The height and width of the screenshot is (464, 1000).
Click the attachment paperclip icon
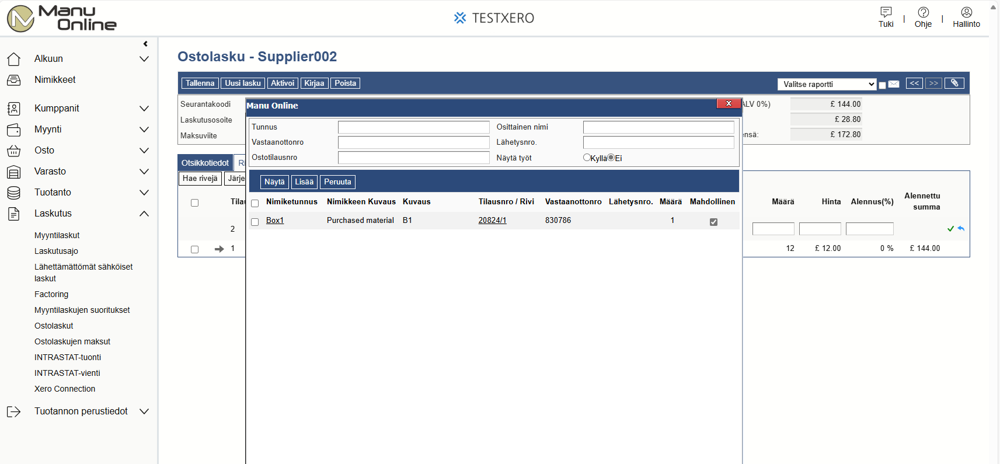[954, 83]
